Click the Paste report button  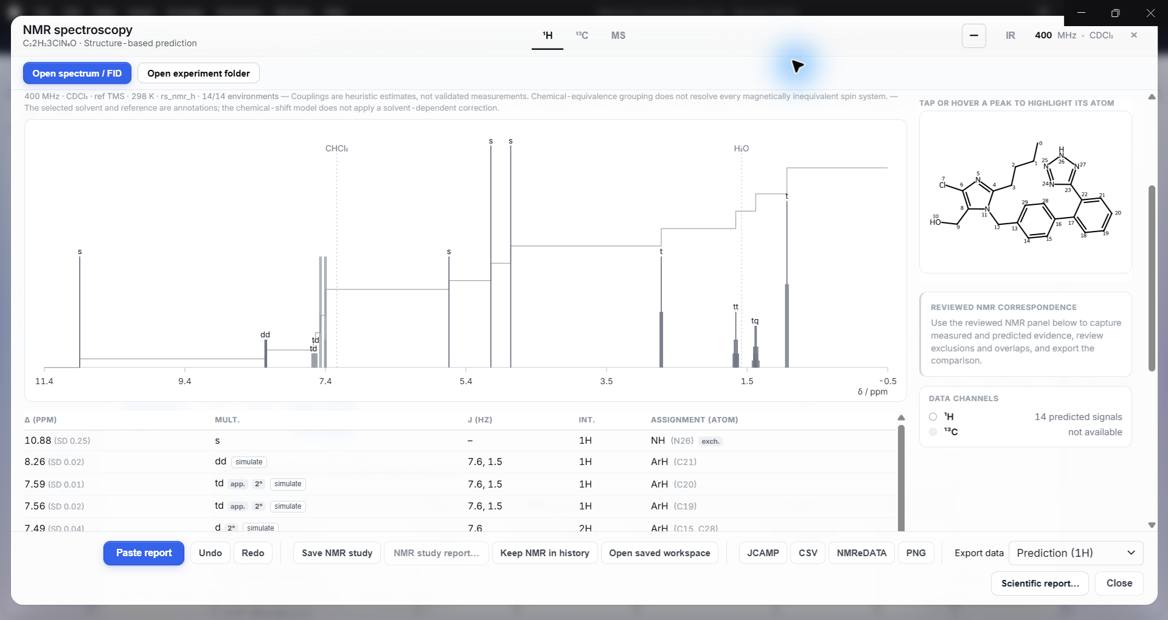(x=144, y=553)
